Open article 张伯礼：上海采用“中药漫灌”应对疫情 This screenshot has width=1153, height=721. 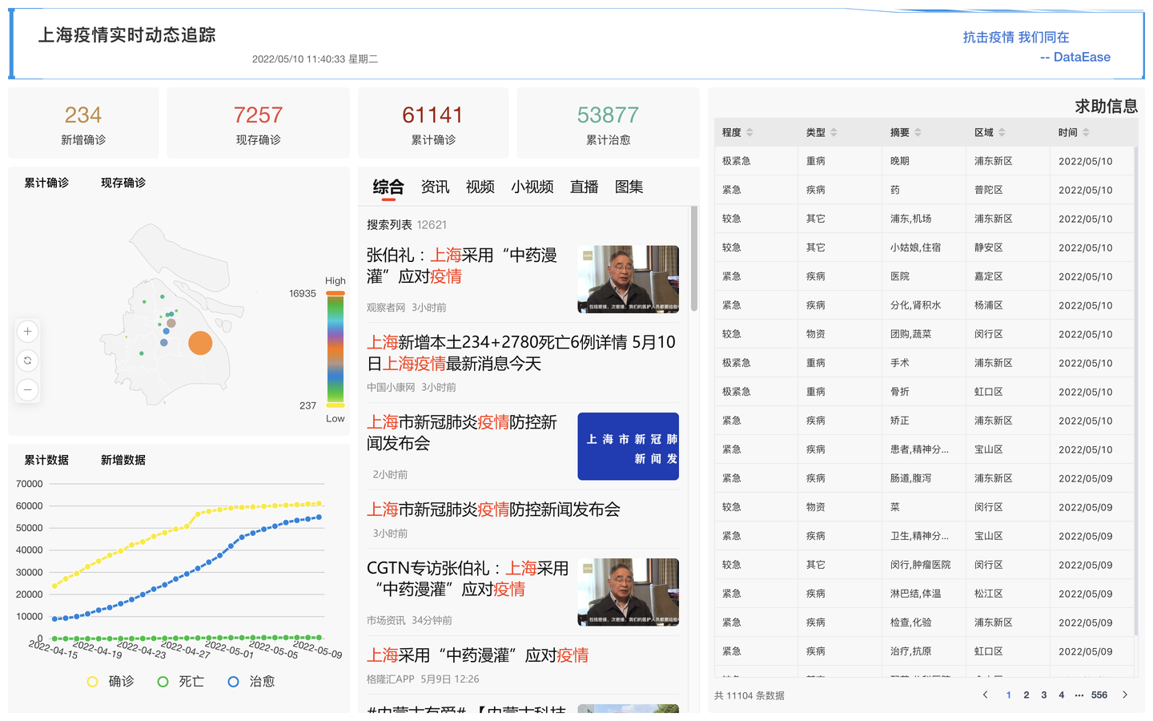(x=463, y=266)
